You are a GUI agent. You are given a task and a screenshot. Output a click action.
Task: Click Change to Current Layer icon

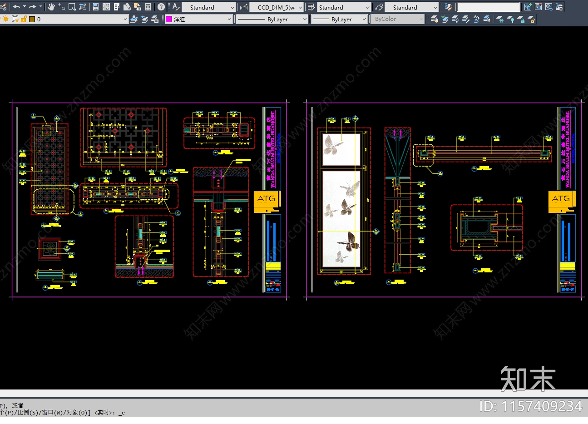point(445,19)
